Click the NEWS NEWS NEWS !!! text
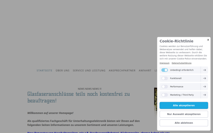Viewport: 213px width, 133px height. pyautogui.click(x=89, y=89)
